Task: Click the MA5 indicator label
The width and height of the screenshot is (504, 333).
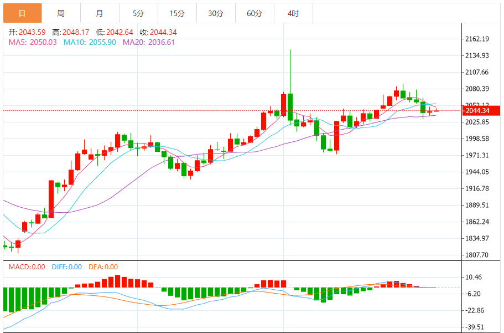Action: (x=33, y=42)
